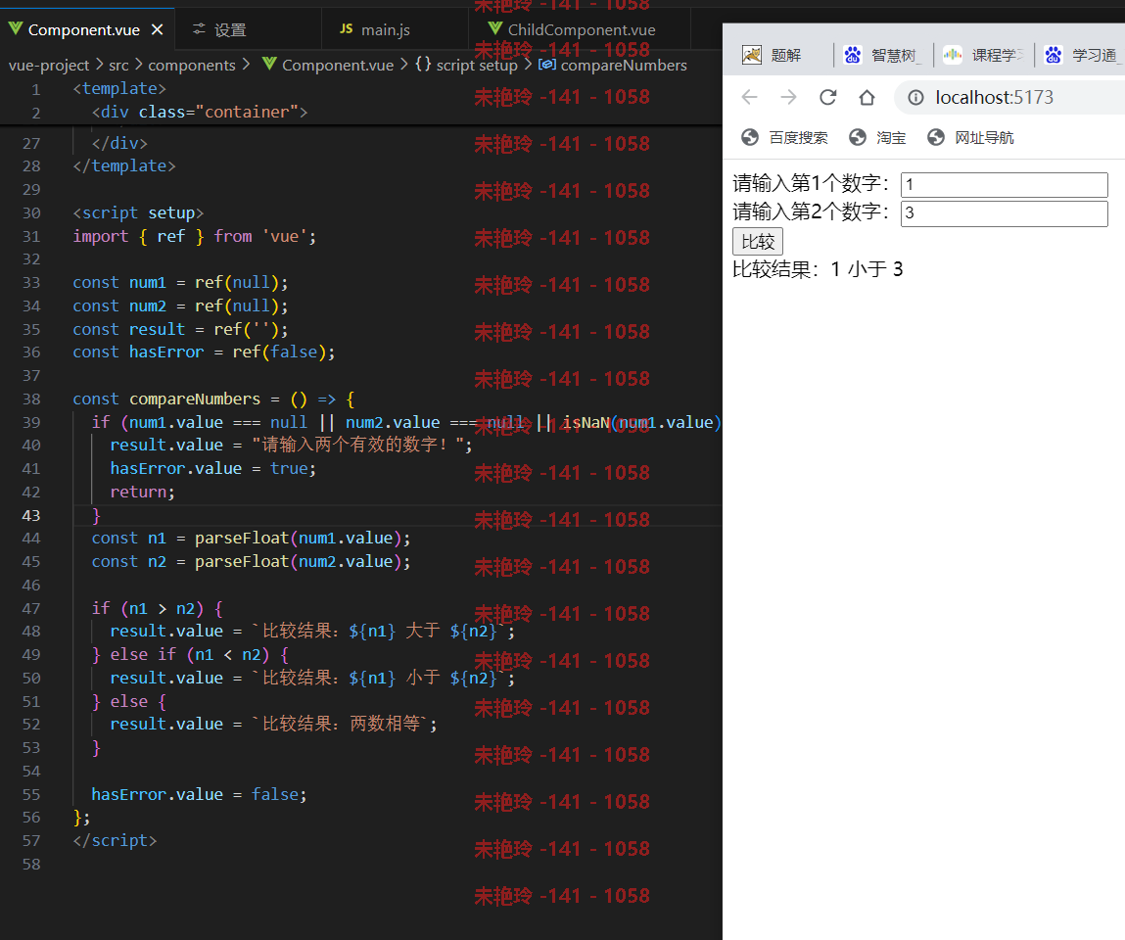Go forward in the browser
The height and width of the screenshot is (940, 1125).
pyautogui.click(x=788, y=98)
